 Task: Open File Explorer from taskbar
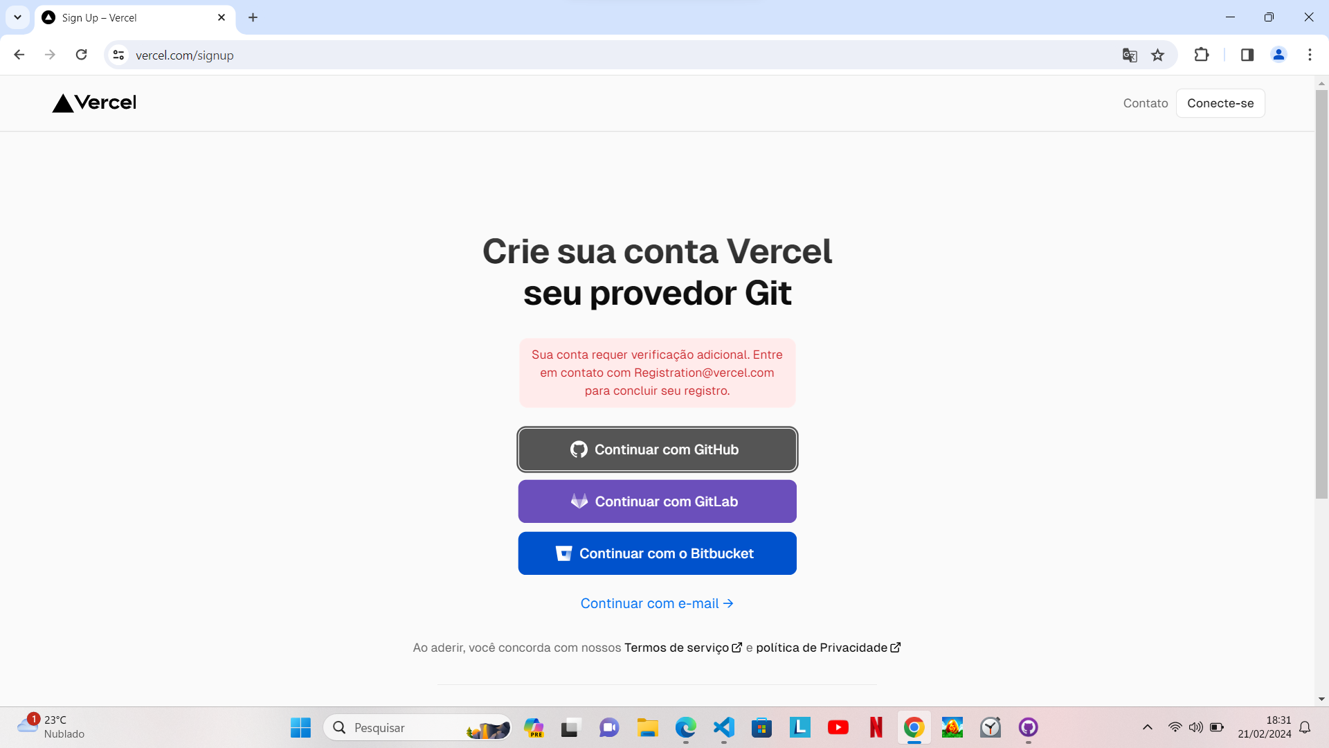pyautogui.click(x=648, y=728)
